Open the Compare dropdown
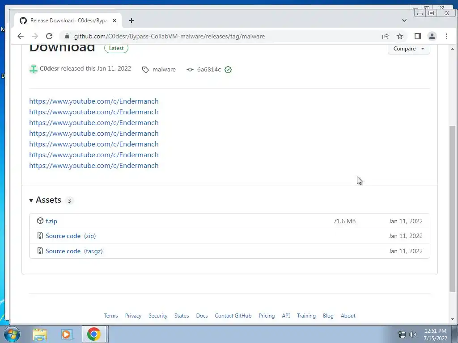Screen dimensions: 458x343 tap(409, 49)
